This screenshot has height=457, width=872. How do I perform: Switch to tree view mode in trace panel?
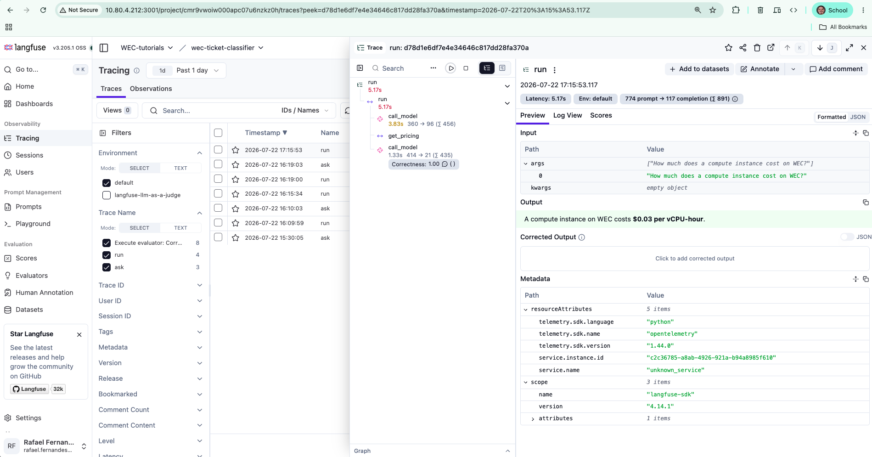coord(487,68)
